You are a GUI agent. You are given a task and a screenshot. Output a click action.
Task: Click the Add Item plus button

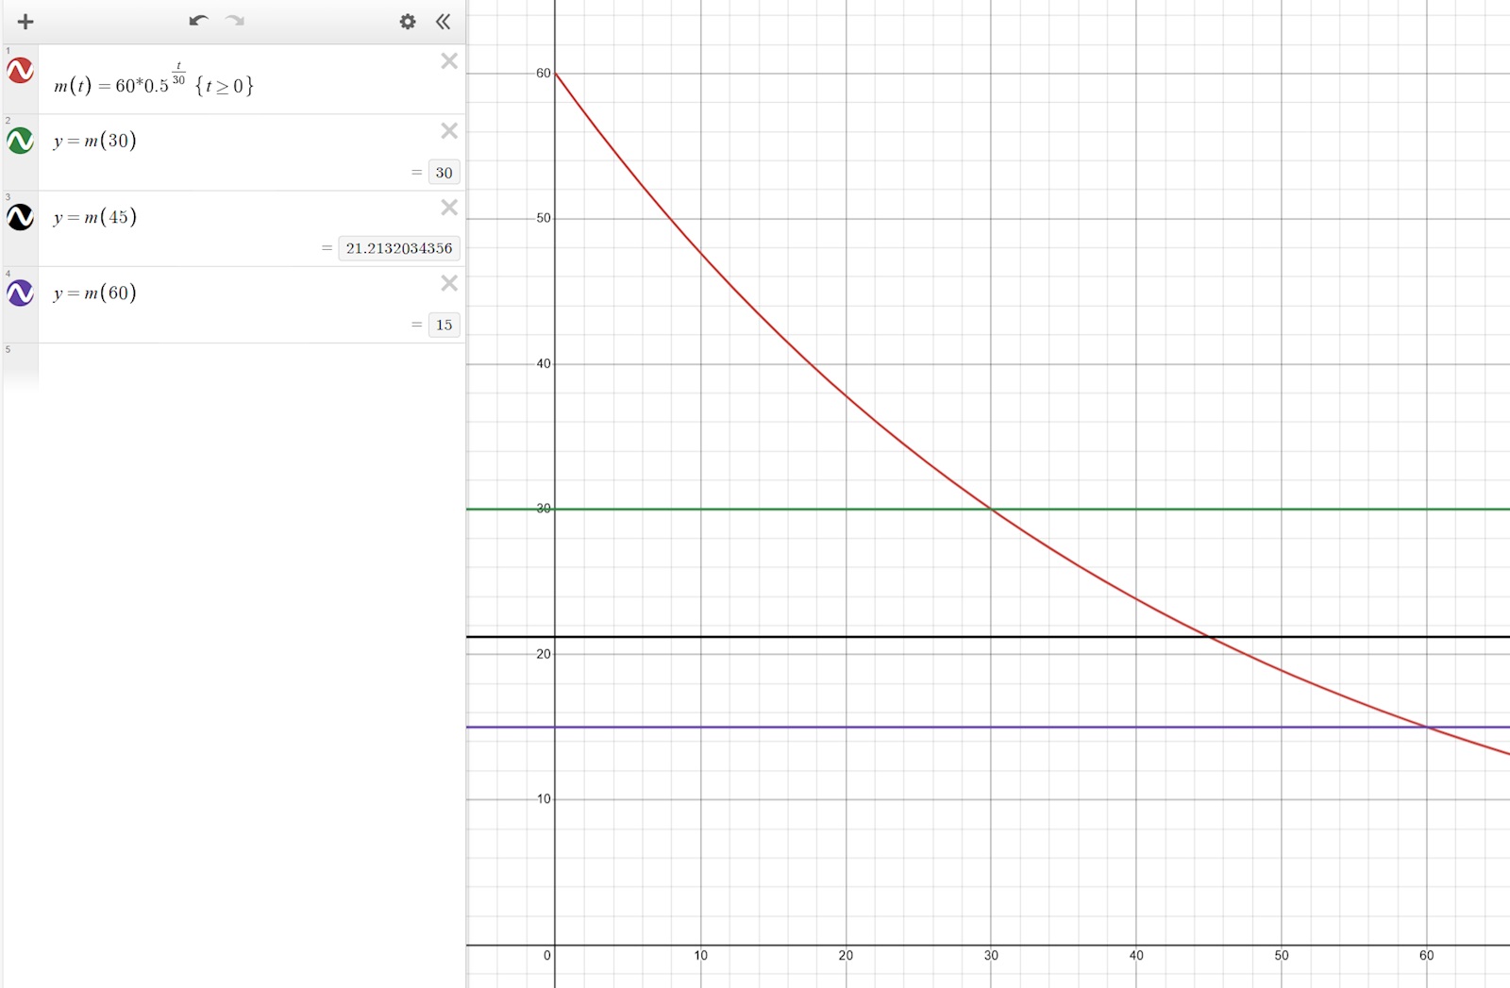pyautogui.click(x=25, y=22)
